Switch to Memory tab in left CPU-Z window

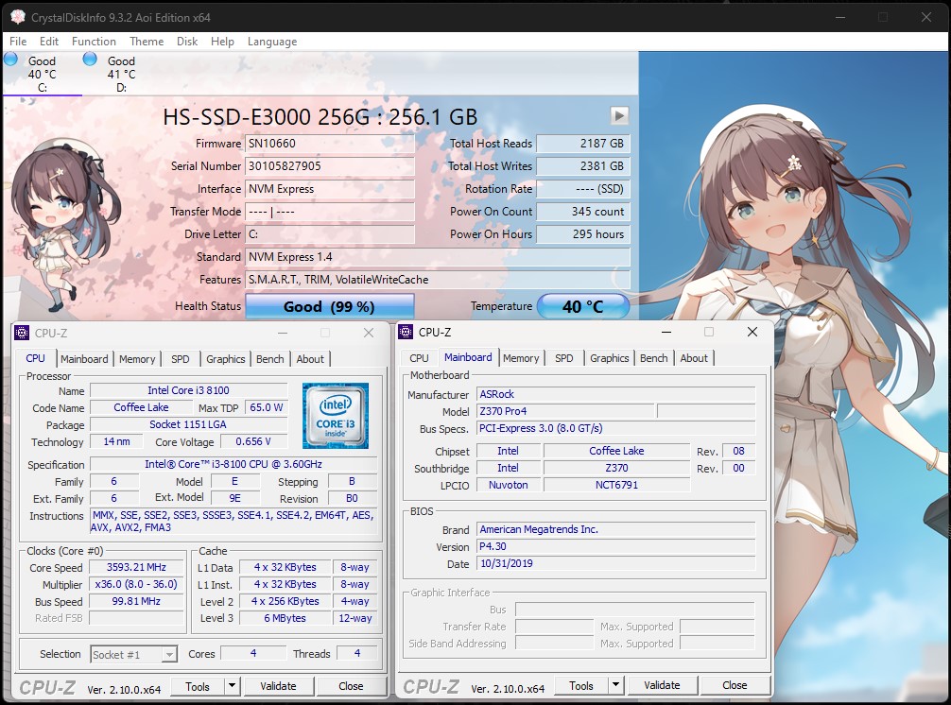(137, 359)
